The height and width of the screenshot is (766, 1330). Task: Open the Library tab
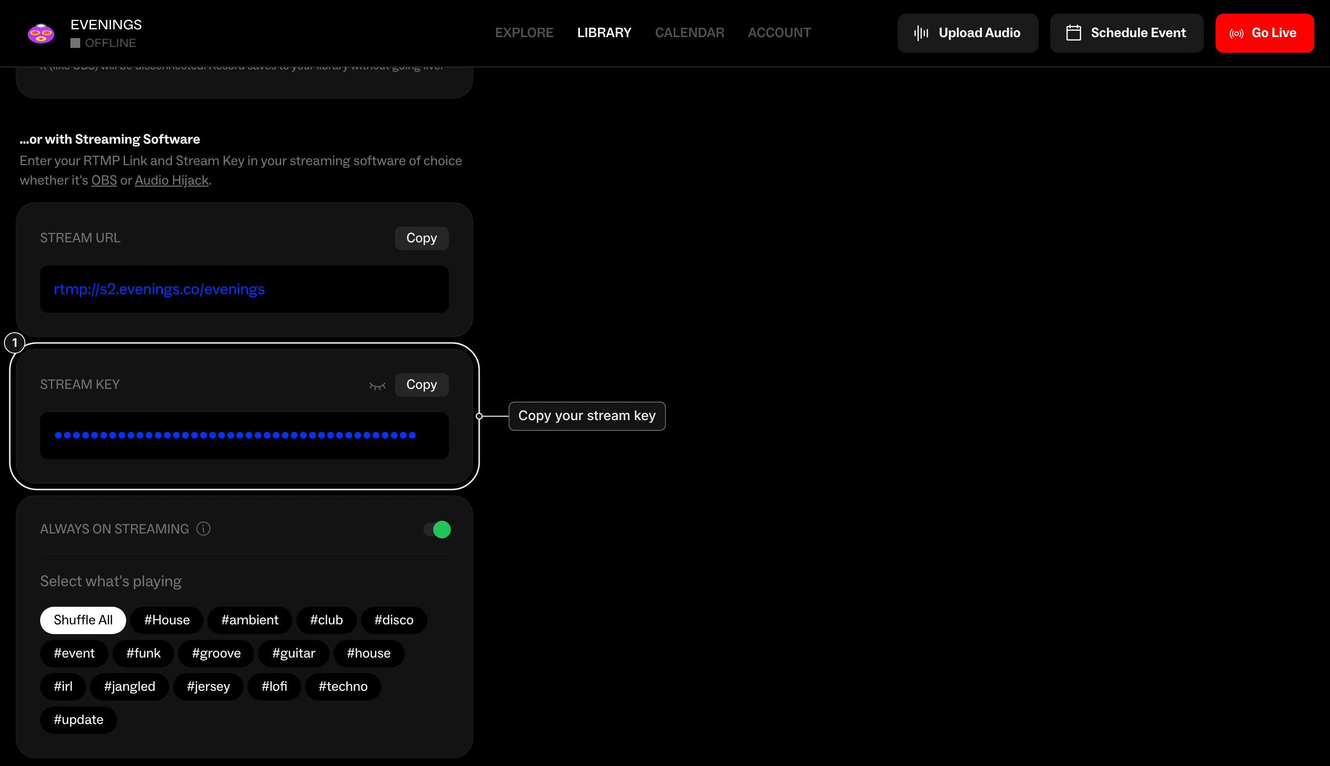pos(604,33)
